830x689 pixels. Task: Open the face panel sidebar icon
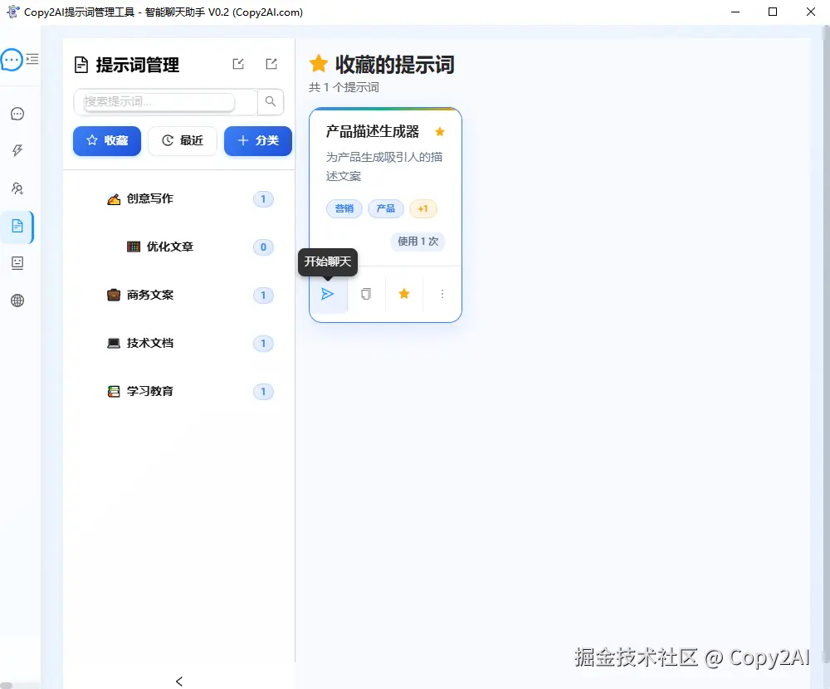[17, 263]
